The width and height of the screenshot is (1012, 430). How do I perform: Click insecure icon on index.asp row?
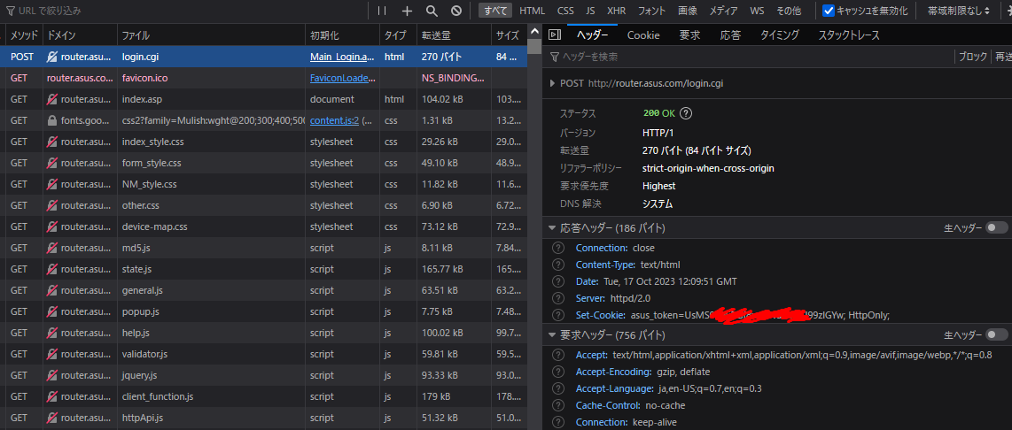[52, 99]
